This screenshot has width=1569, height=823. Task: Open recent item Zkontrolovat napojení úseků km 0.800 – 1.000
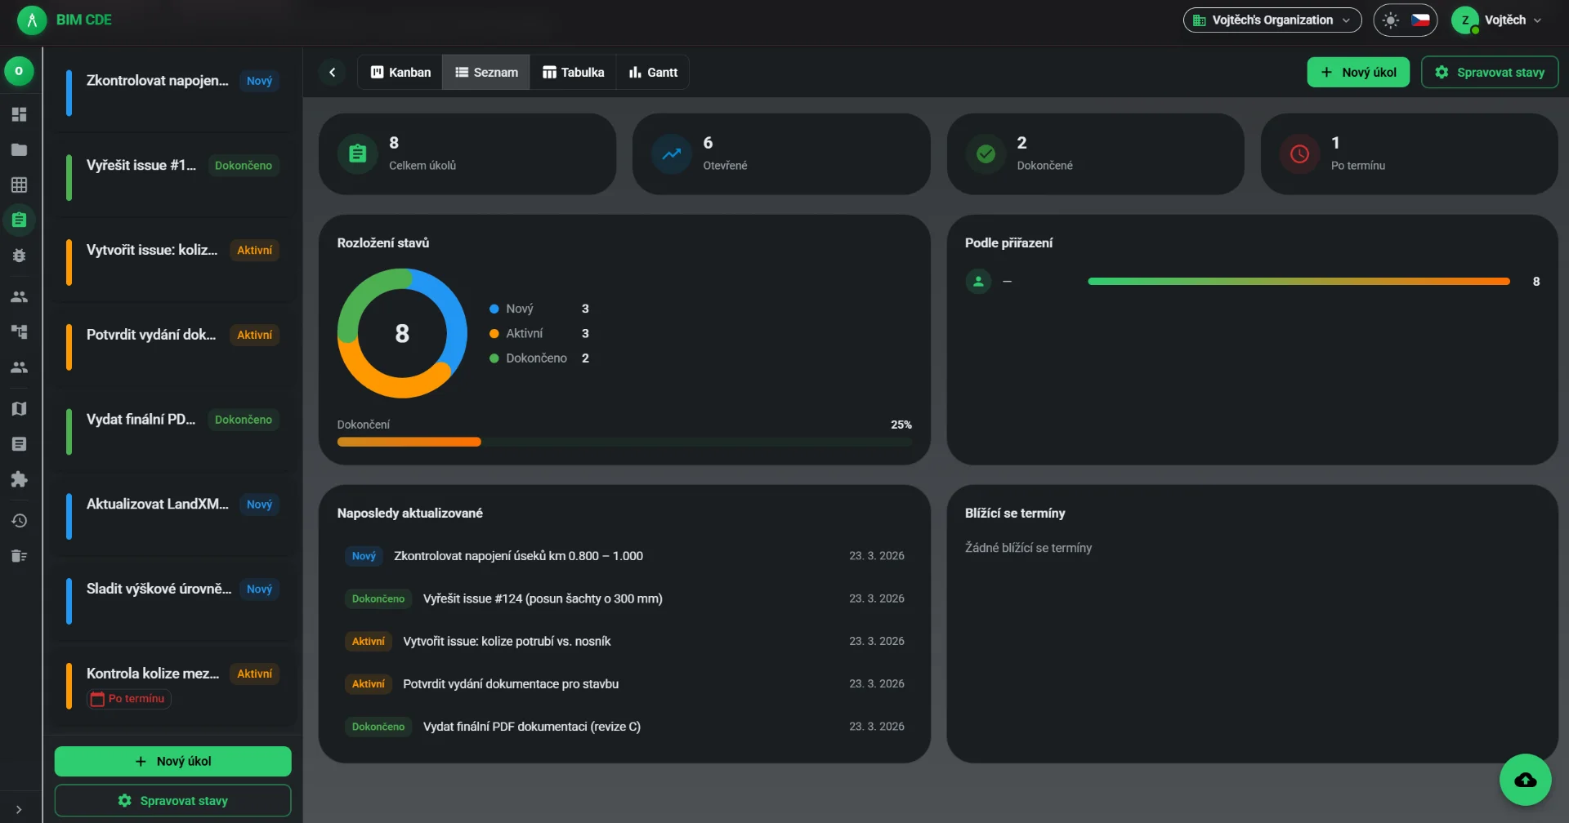pyautogui.click(x=624, y=556)
